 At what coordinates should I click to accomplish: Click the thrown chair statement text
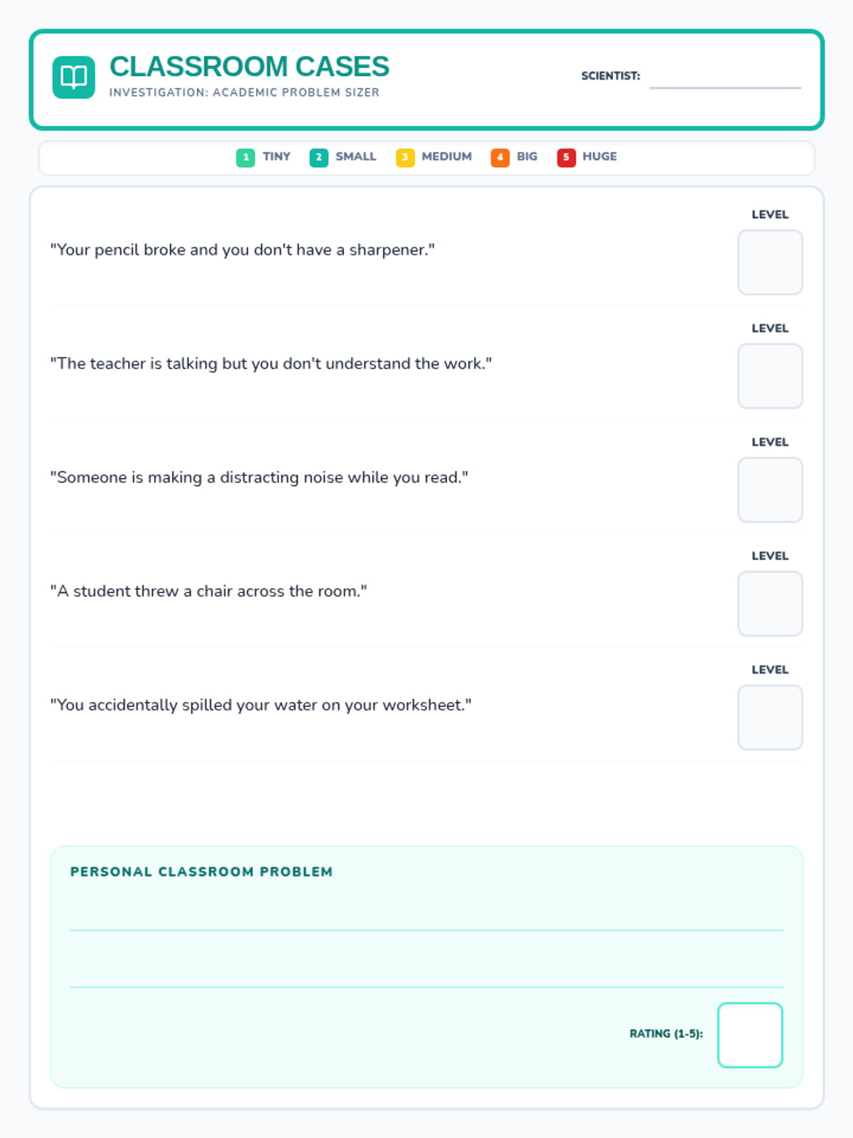(x=209, y=591)
